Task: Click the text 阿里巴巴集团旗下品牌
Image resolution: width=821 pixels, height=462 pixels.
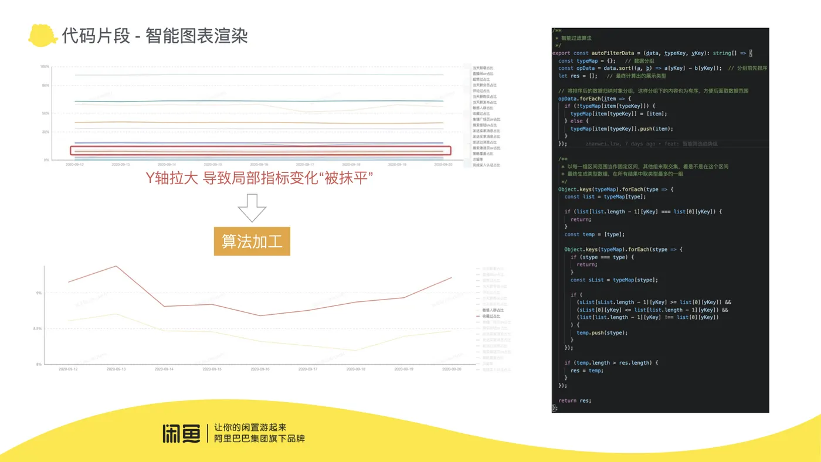Action: pos(259,439)
